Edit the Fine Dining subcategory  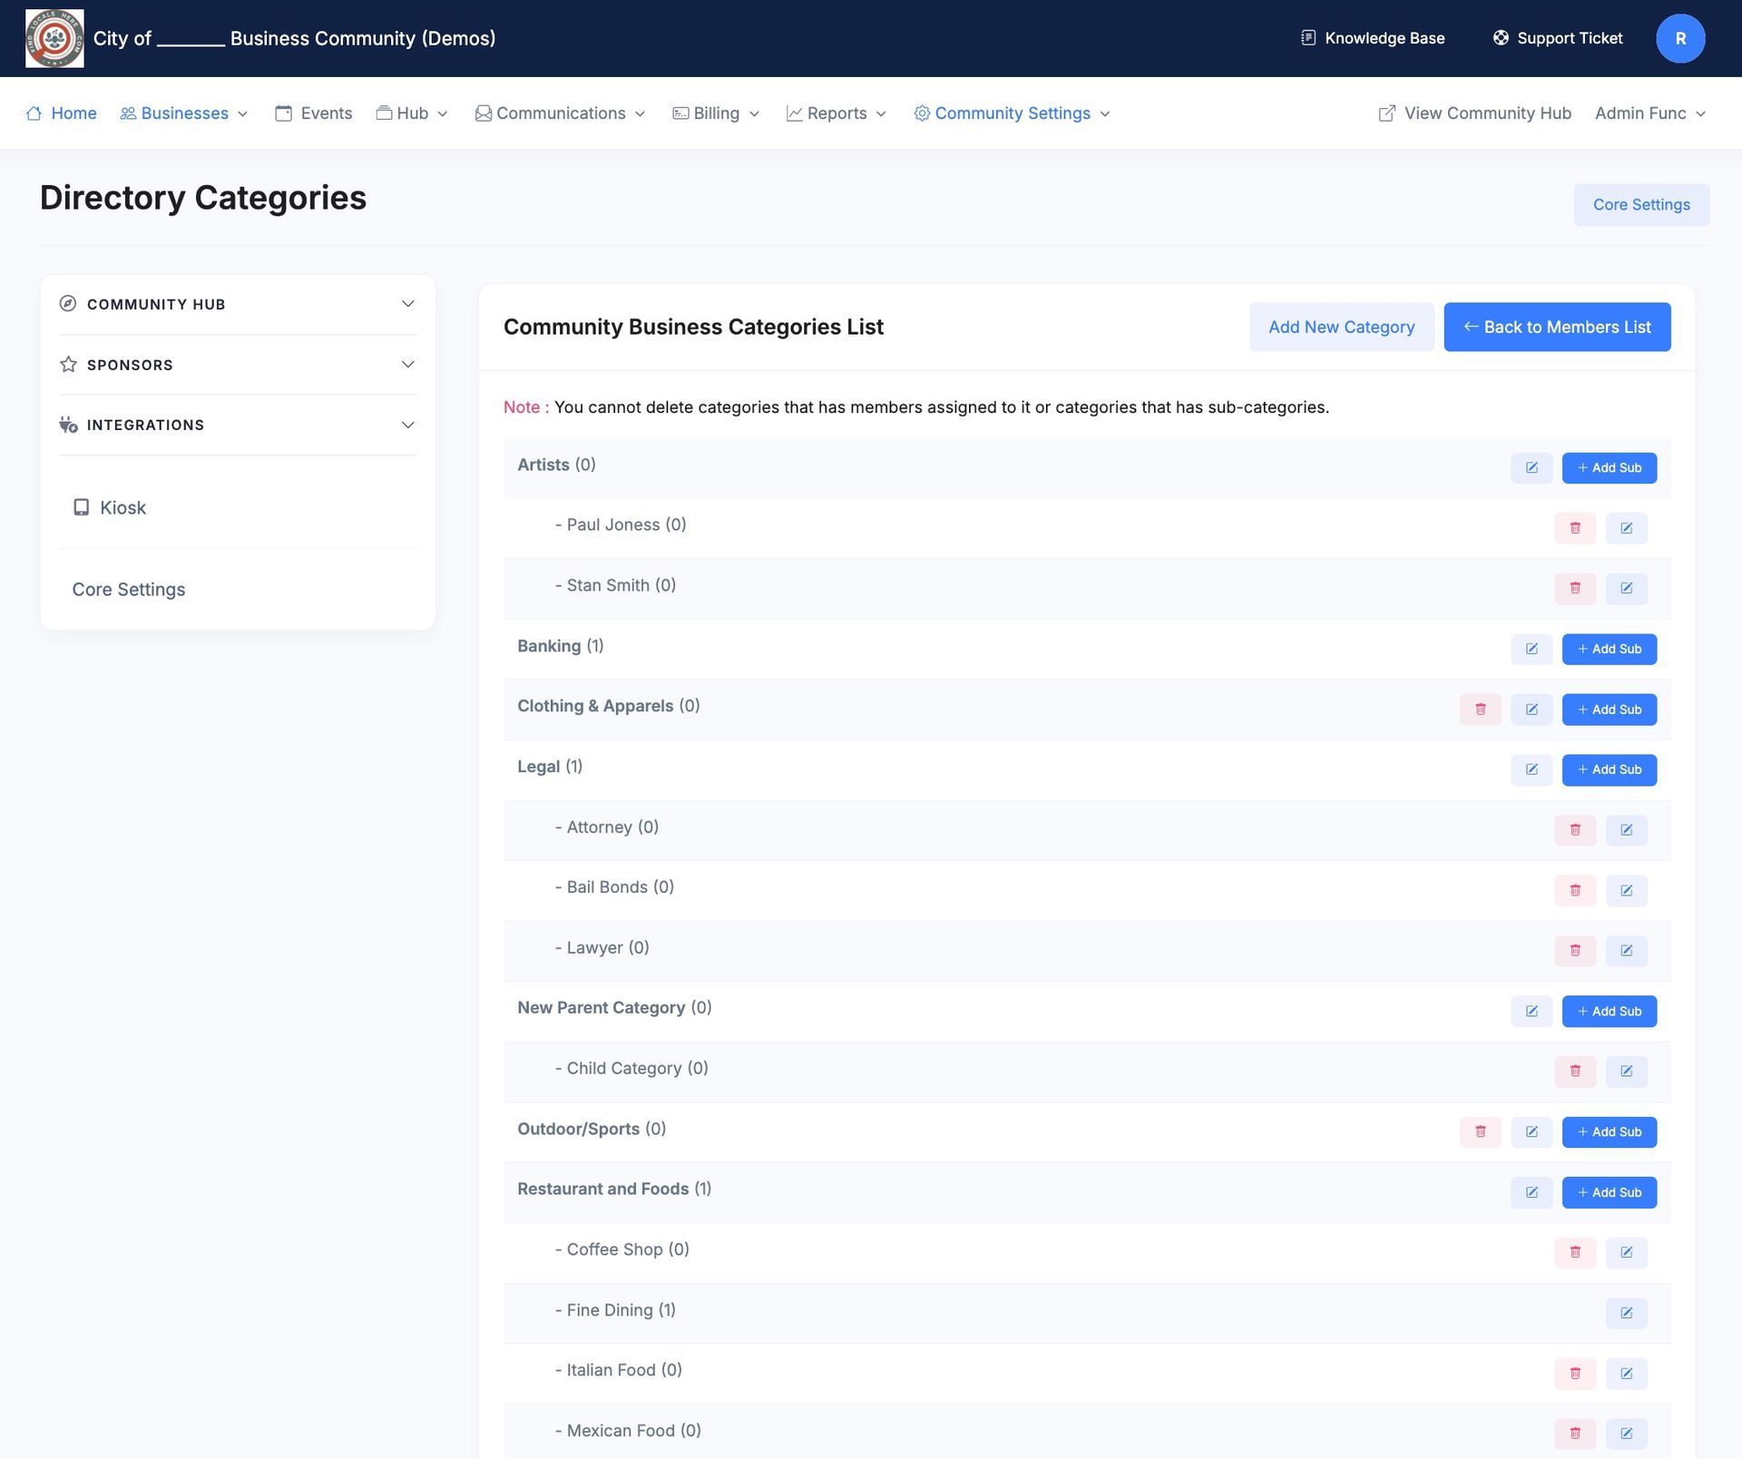pyautogui.click(x=1627, y=1312)
